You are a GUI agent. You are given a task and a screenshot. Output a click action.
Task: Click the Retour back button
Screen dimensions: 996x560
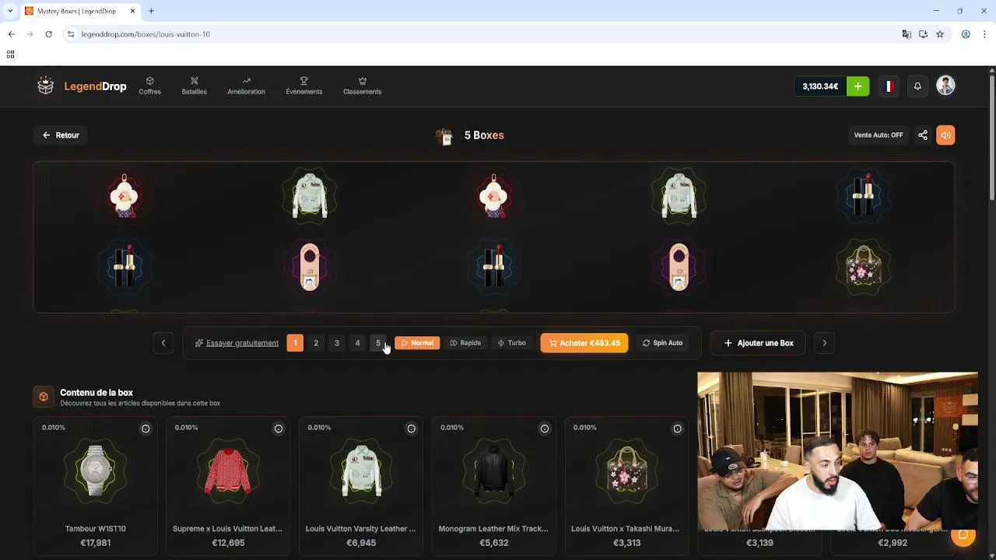[x=60, y=135]
